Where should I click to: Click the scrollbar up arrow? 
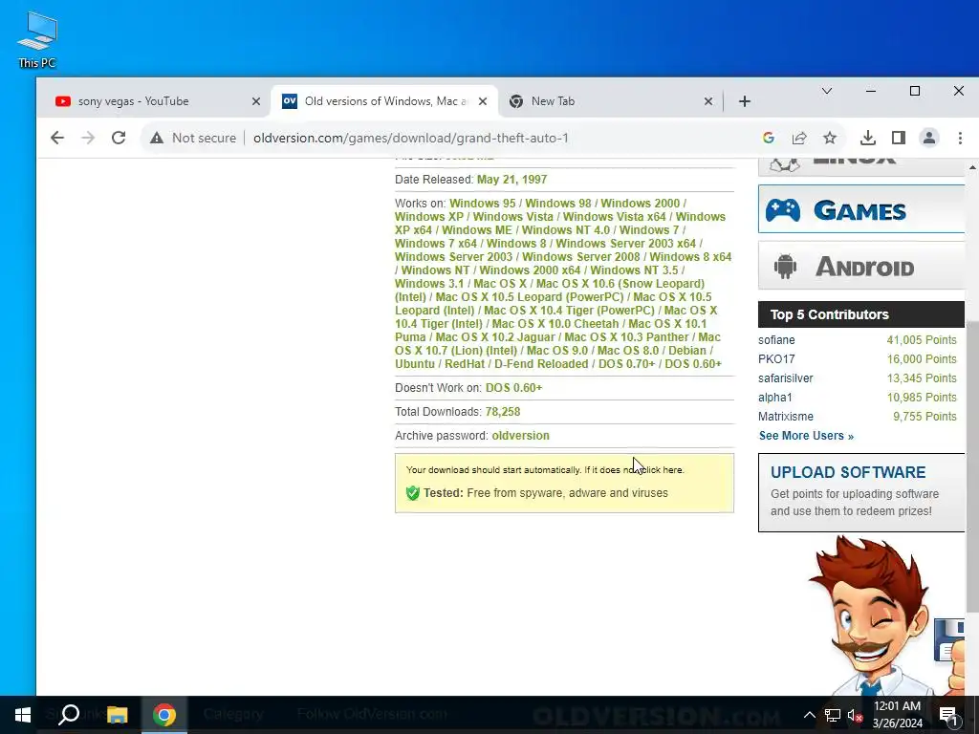click(971, 167)
